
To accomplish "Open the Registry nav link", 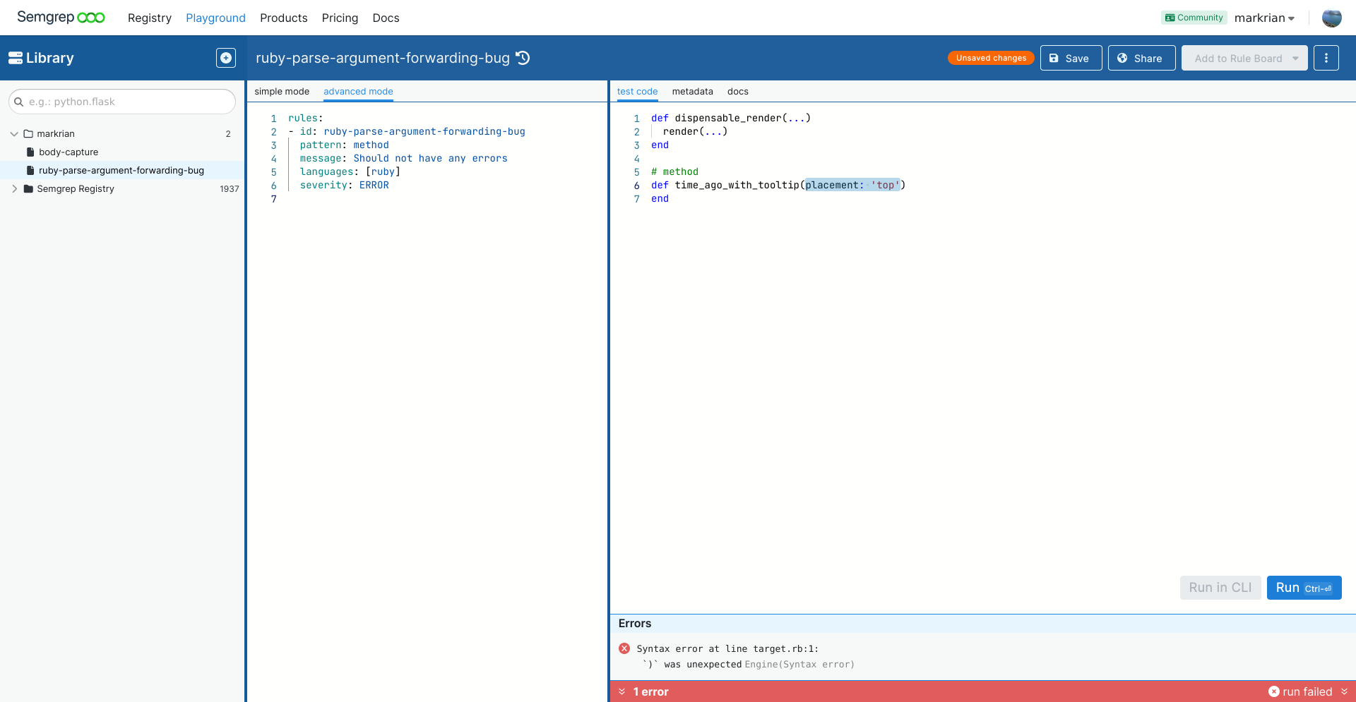I will (x=150, y=18).
